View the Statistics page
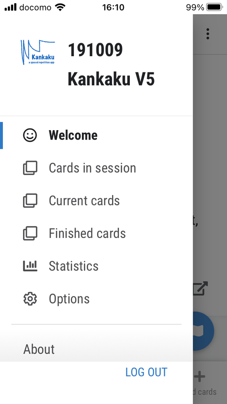227x404 pixels. 96,266
